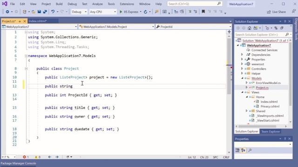Click the Save All icon
Screen dimensions: 298x167
click(45, 12)
